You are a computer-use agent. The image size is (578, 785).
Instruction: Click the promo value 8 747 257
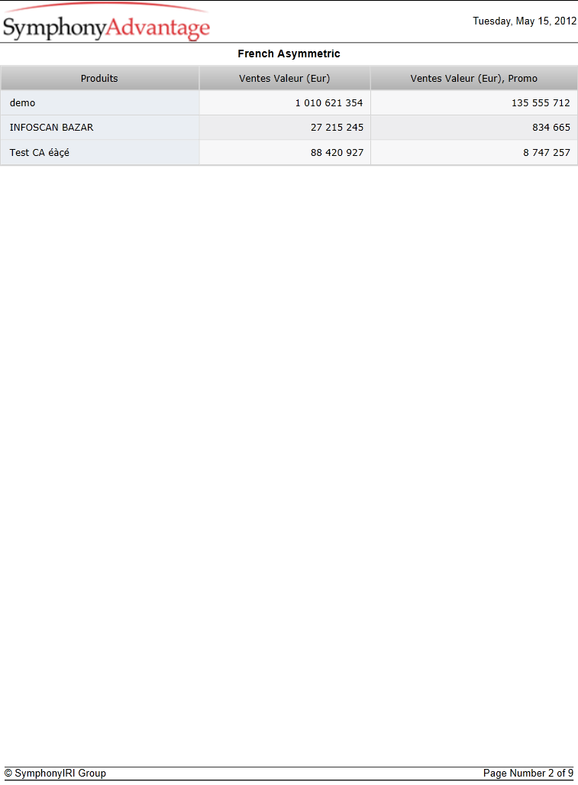[547, 152]
